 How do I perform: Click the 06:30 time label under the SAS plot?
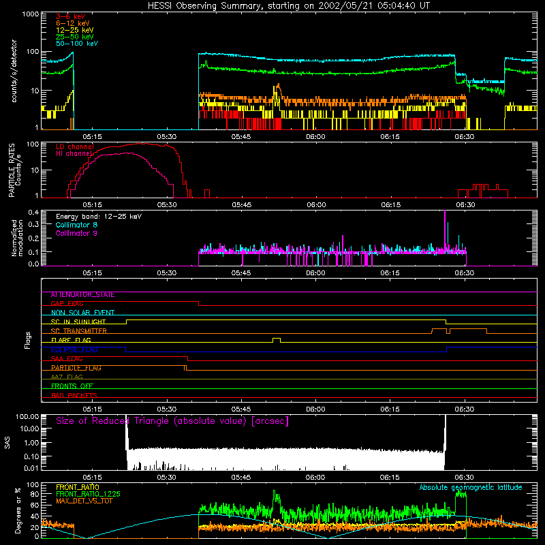(465, 478)
